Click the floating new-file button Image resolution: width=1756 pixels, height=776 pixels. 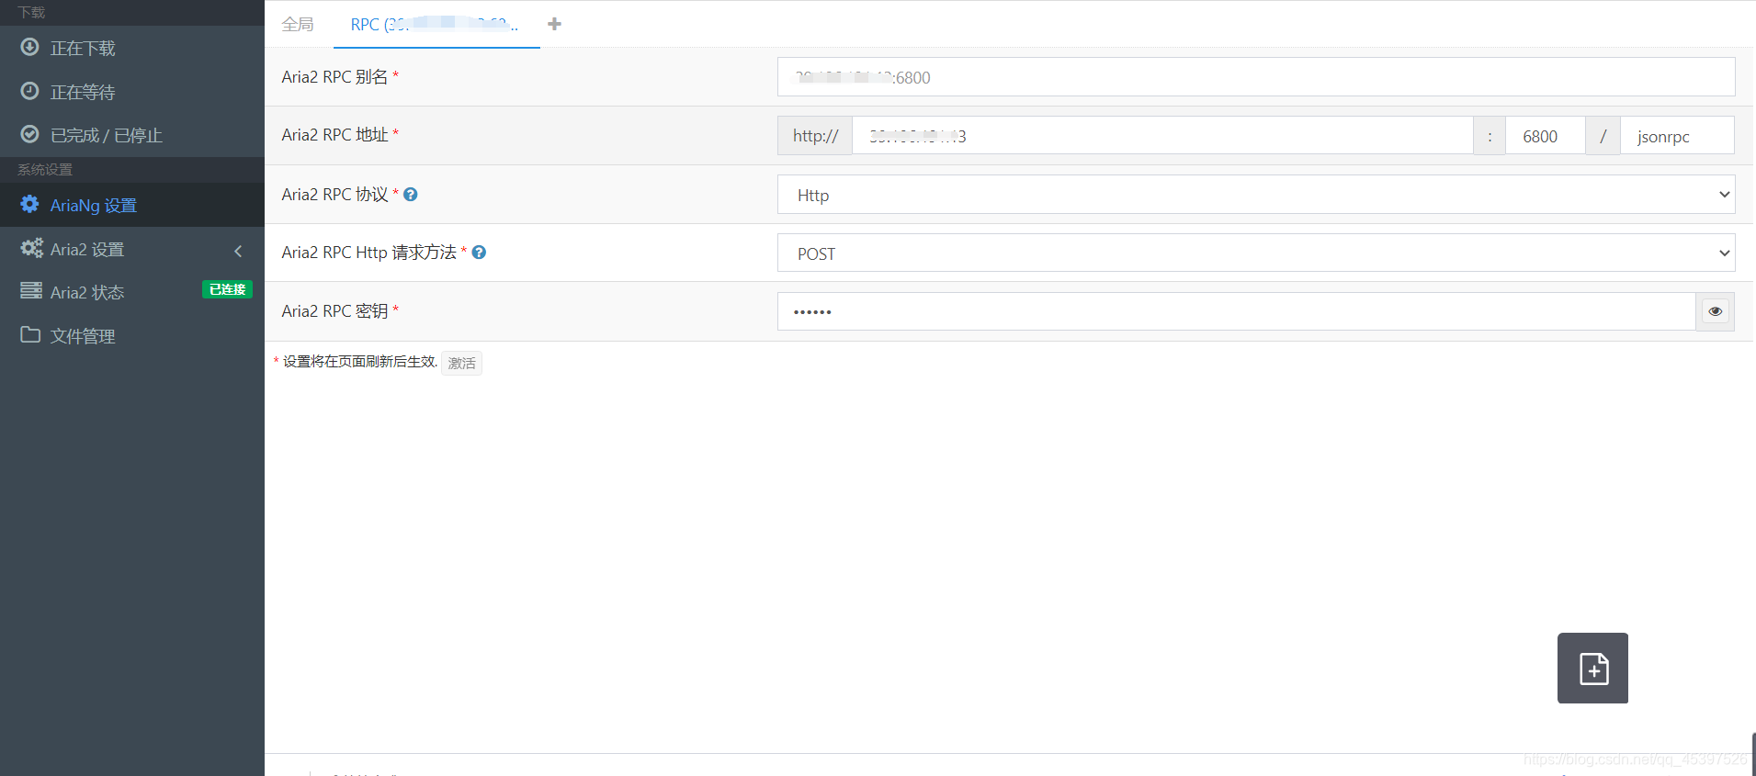pyautogui.click(x=1592, y=668)
